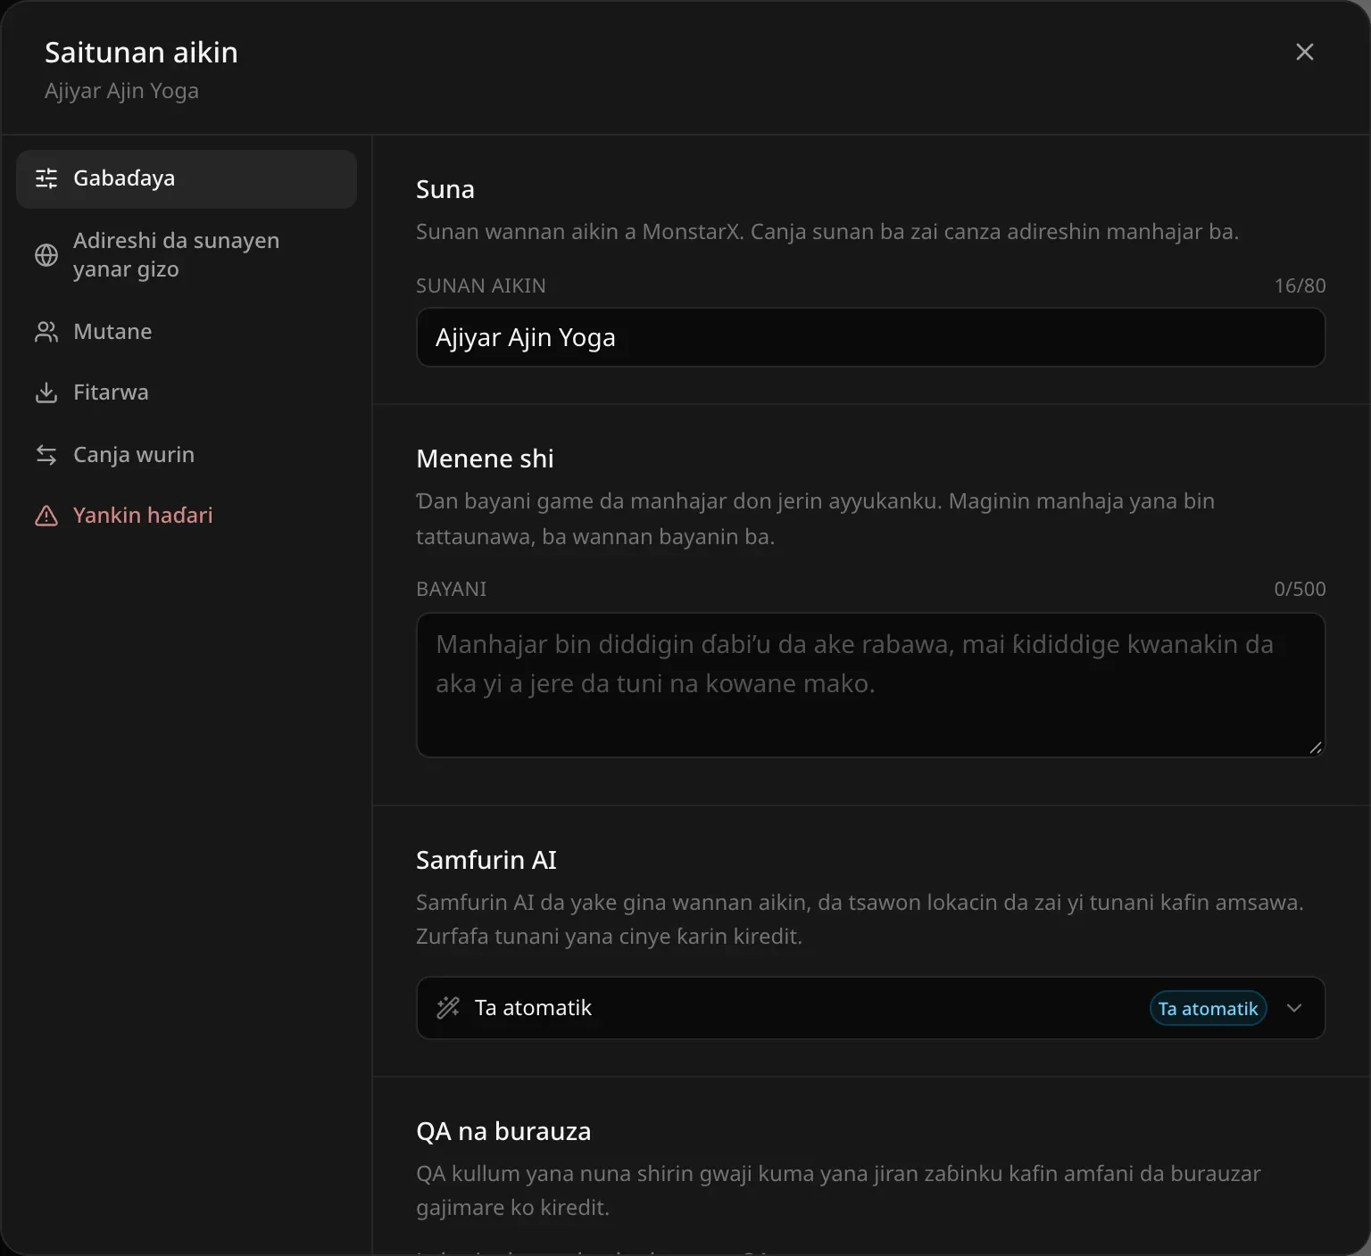1371x1256 pixels.
Task: Expand the Samfurin AI model dropdown chevron
Action: [1294, 1008]
